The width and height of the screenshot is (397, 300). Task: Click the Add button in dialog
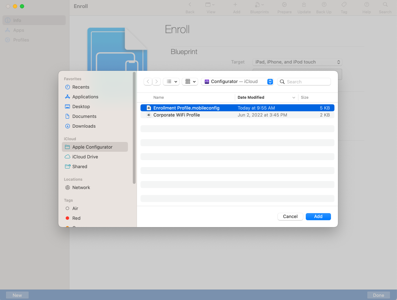click(318, 217)
